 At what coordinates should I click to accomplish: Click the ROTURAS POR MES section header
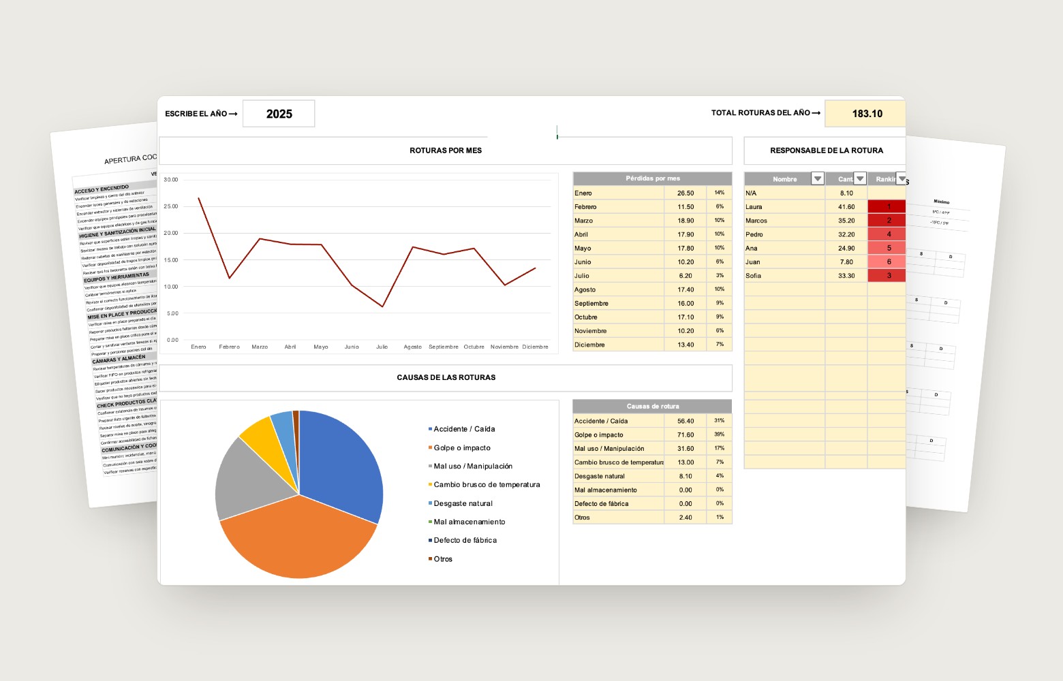tap(446, 151)
